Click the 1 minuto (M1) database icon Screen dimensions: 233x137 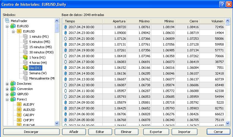tap(25, 37)
